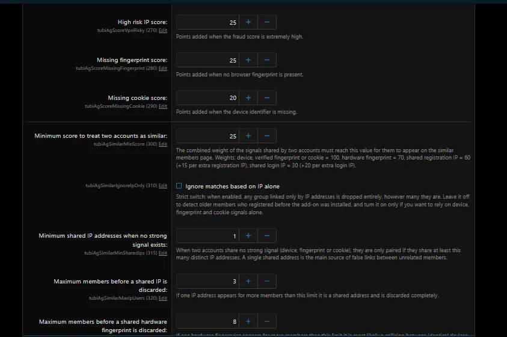Viewport: 507px width, 337px height.
Task: Click 'Points added when the device identifier is missing.'
Action: (x=236, y=112)
